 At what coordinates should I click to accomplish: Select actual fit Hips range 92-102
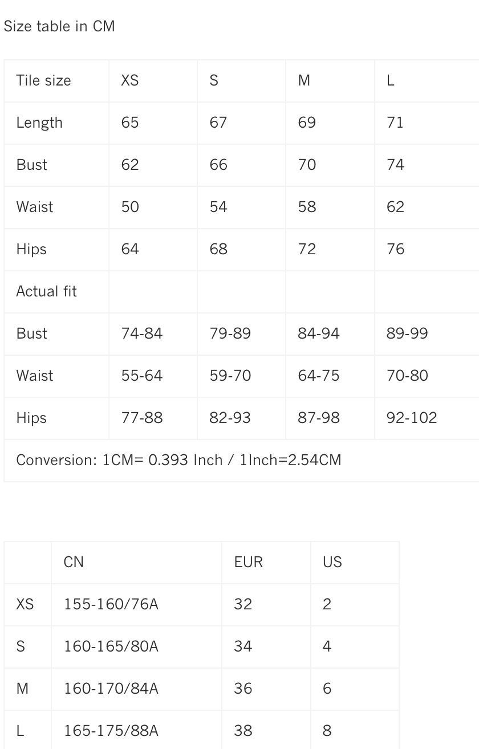pos(412,418)
